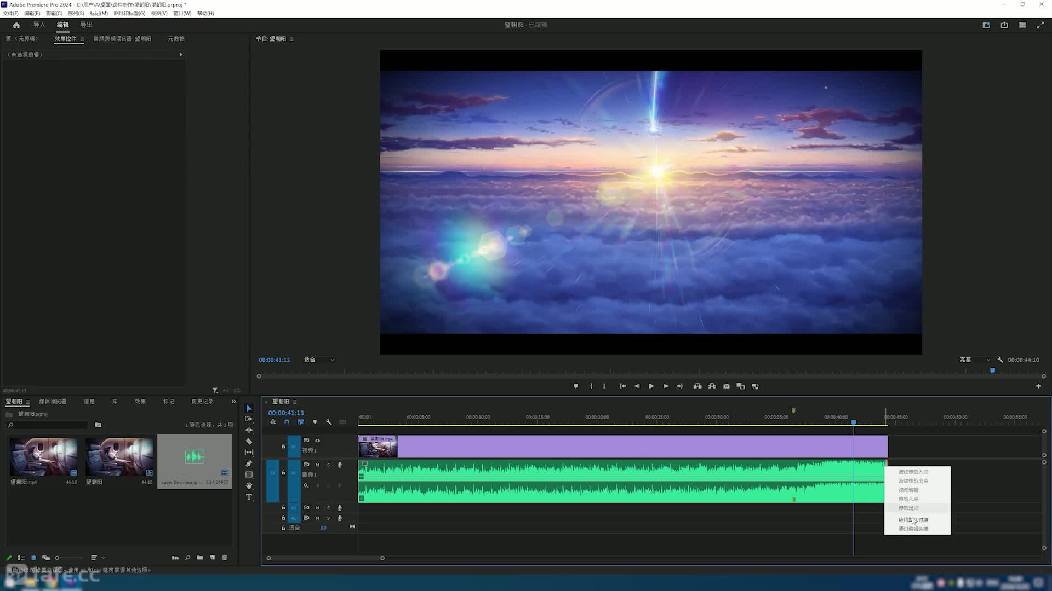This screenshot has height=591, width=1052.
Task: Click the program monitor playhead scrubber
Action: [992, 371]
